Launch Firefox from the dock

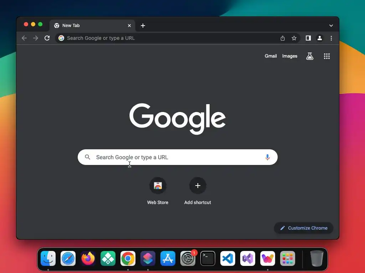click(x=88, y=258)
